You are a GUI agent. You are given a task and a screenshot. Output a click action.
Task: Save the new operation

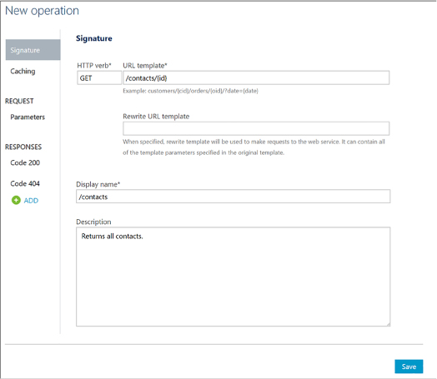[x=409, y=367]
